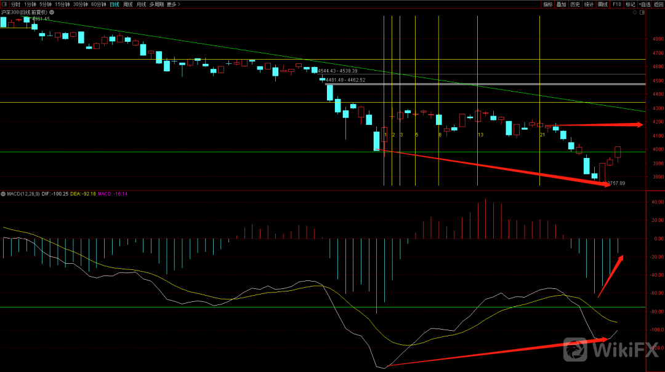Open the 沪深300 adjustment dropdown arrow
The width and height of the screenshot is (665, 372).
pos(50,12)
